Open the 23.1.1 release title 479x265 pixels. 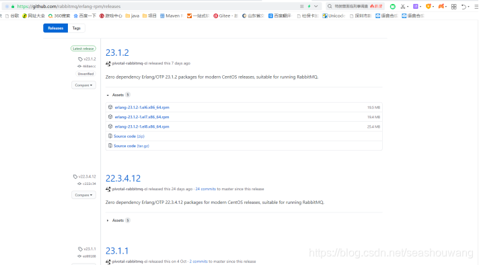117,251
